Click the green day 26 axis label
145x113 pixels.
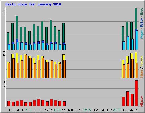coord(115,110)
